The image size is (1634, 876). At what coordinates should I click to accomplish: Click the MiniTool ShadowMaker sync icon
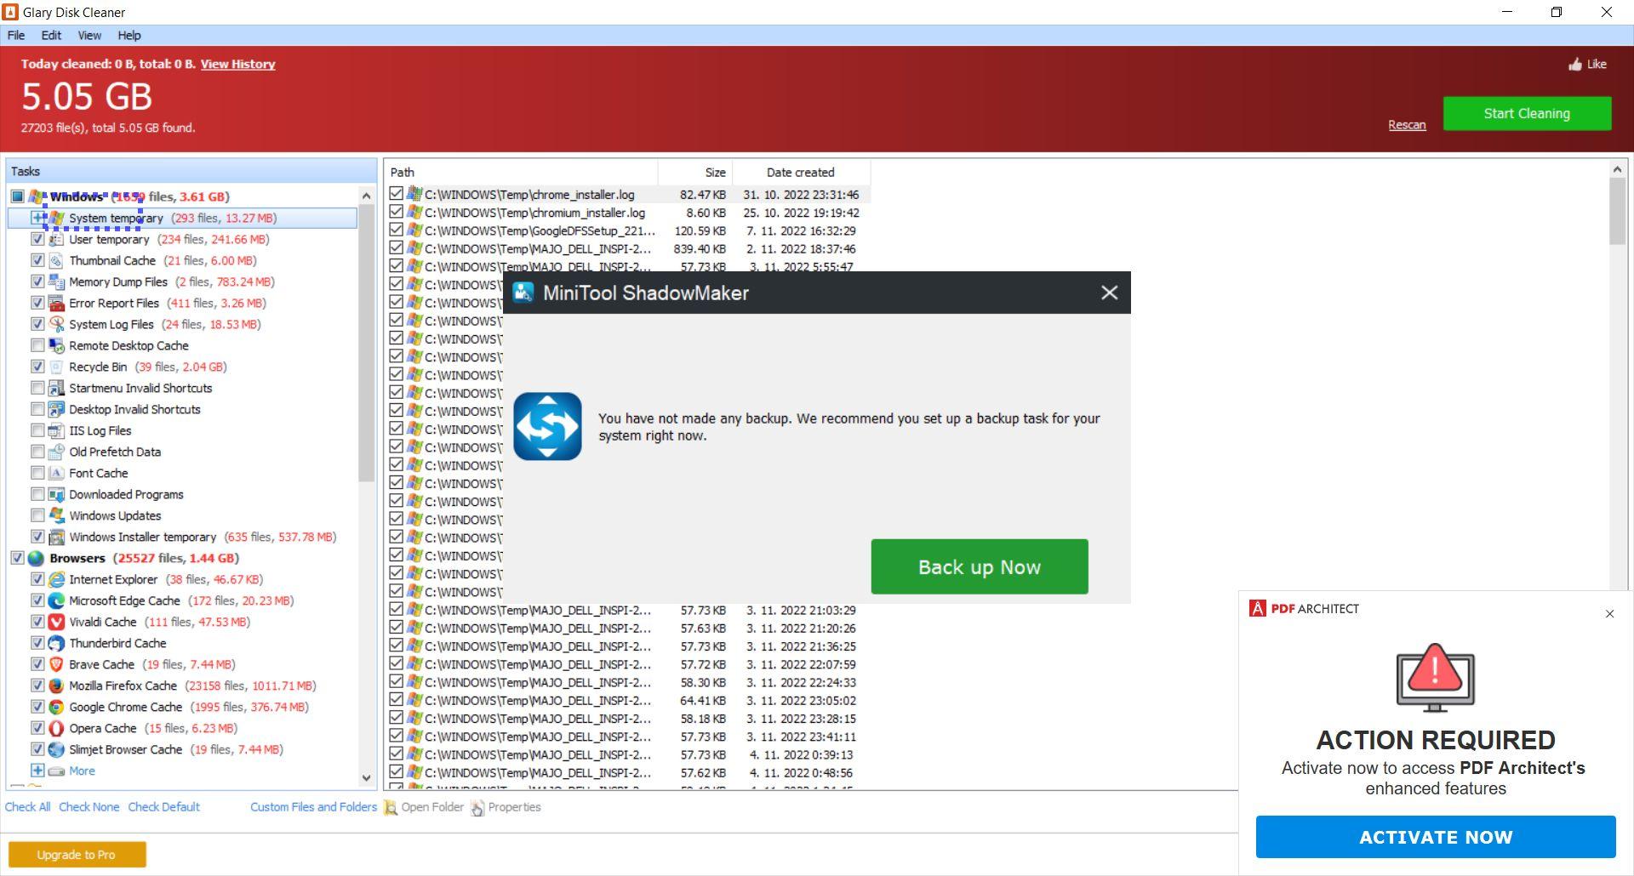point(547,426)
